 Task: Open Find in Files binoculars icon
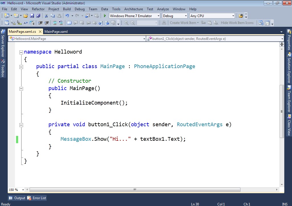point(241,16)
